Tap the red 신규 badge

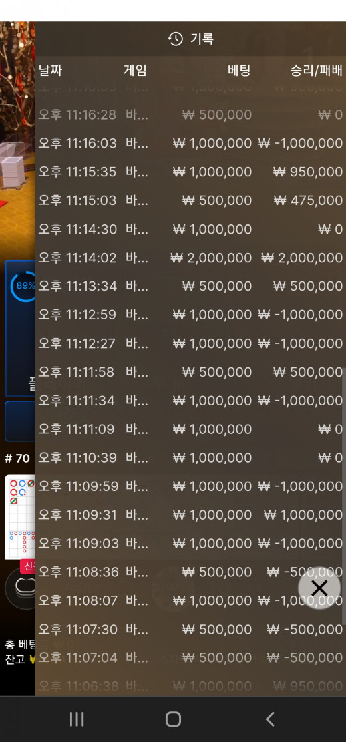27,567
